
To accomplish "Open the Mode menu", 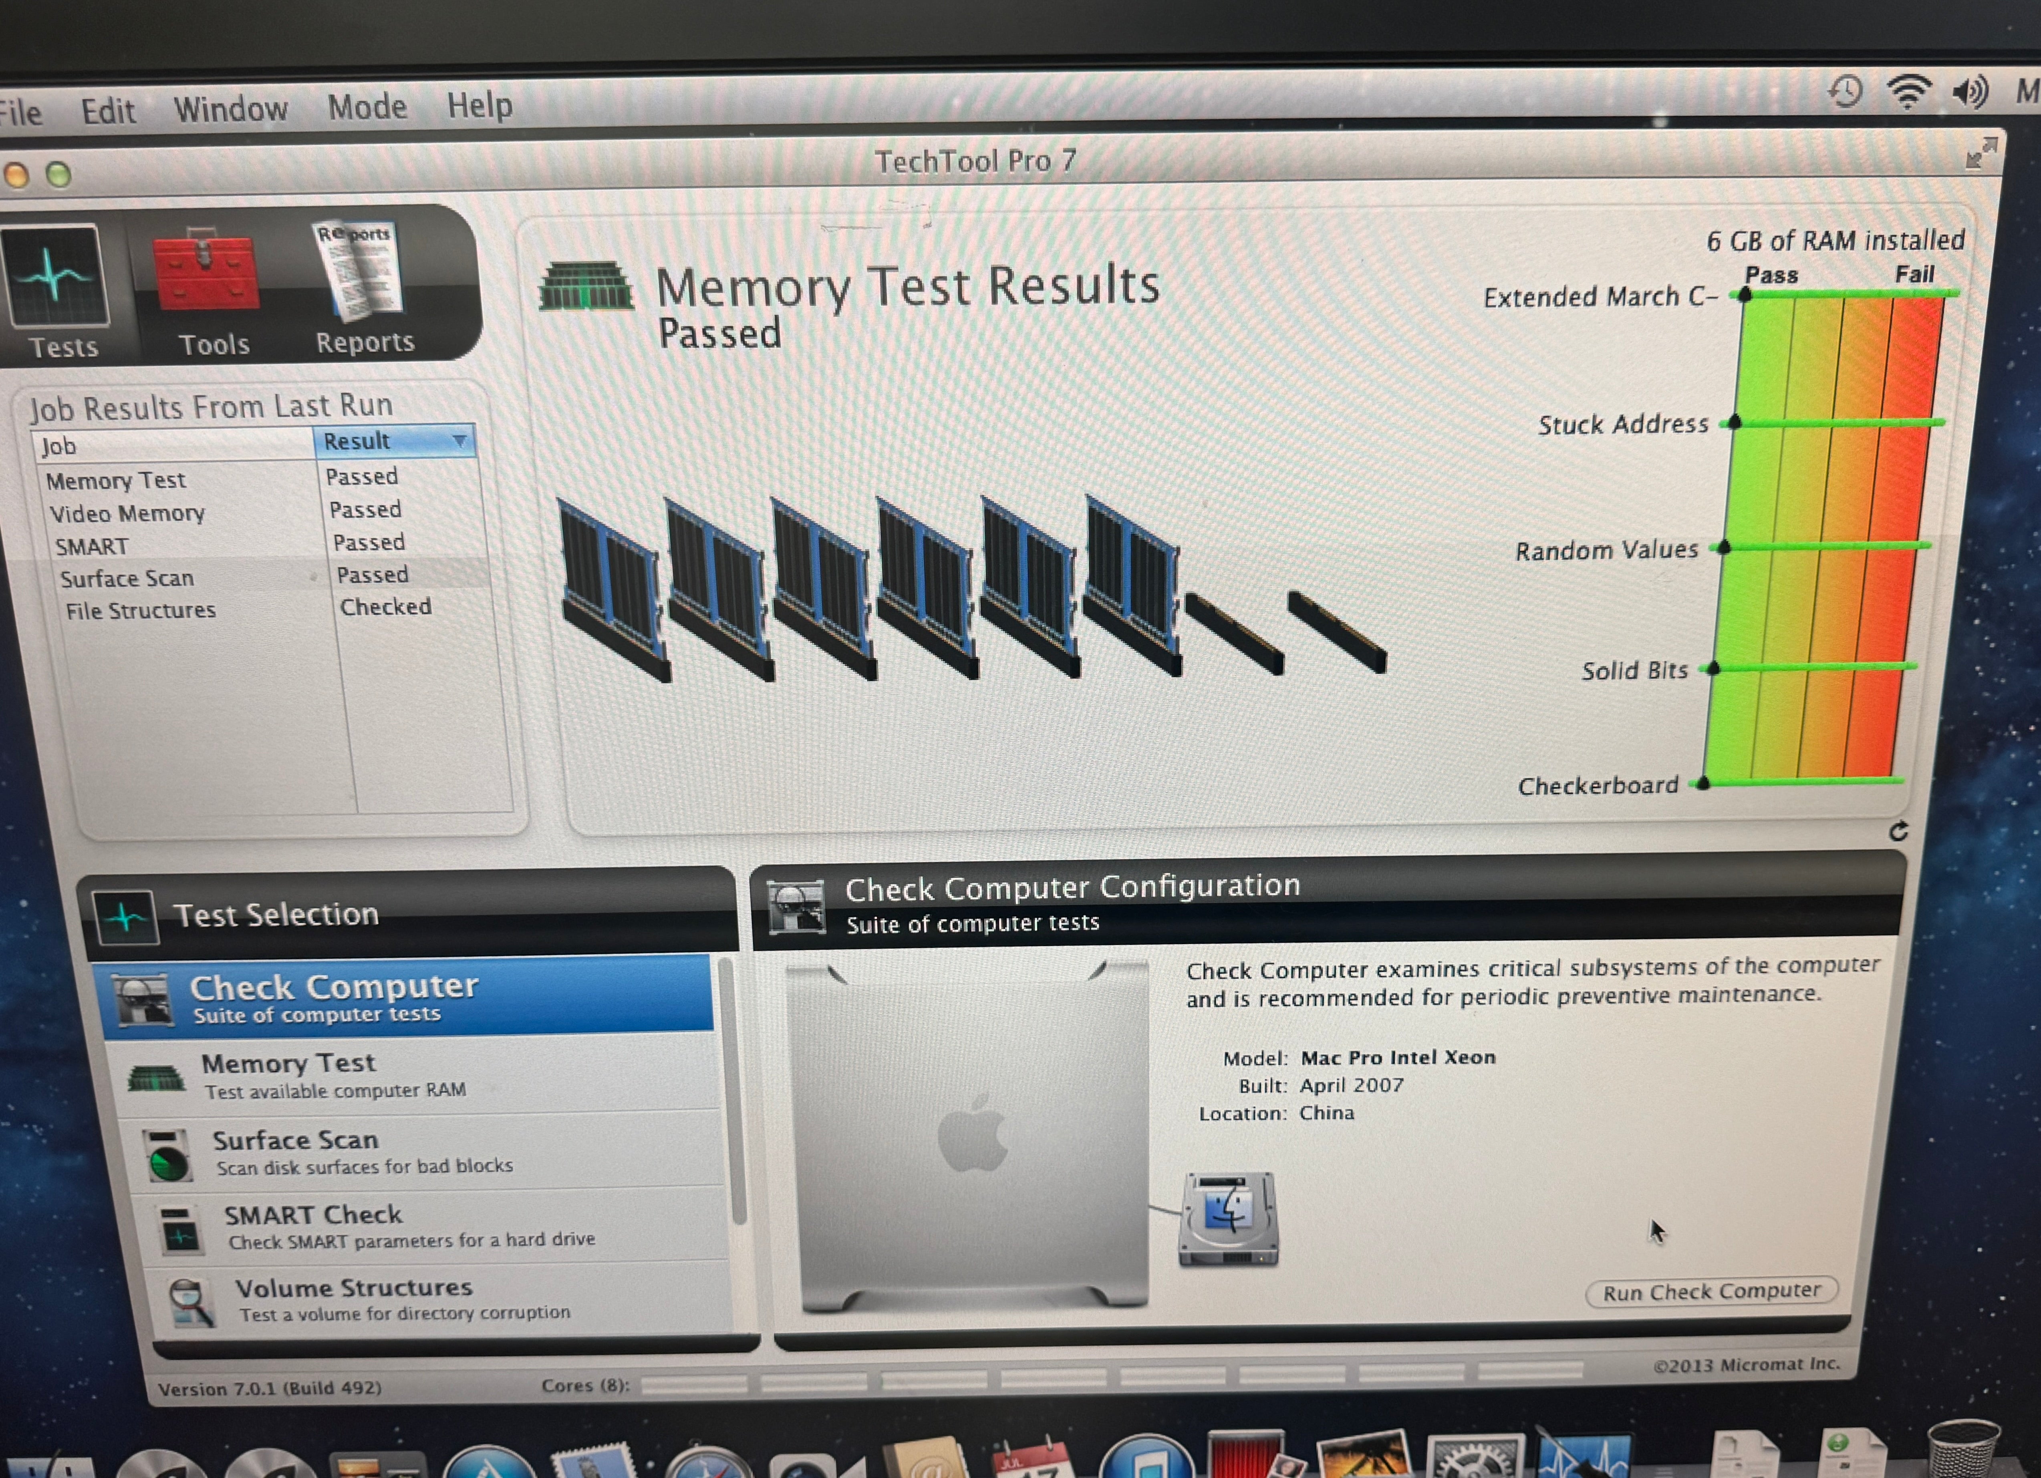I will coord(367,107).
